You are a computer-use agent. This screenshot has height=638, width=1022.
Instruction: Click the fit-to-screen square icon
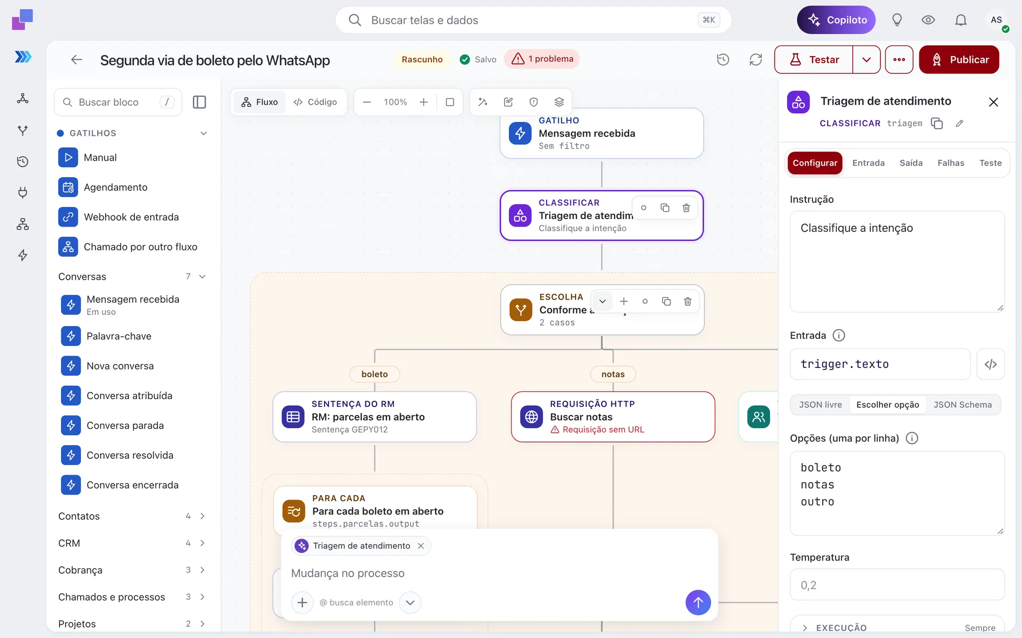pyautogui.click(x=450, y=102)
